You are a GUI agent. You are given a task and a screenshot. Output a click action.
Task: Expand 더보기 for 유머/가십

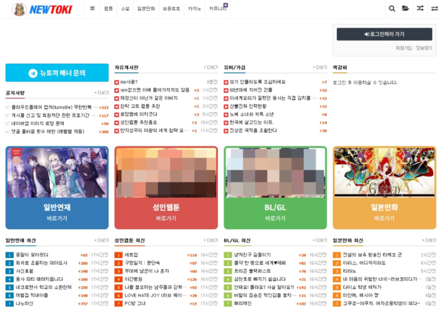point(320,68)
